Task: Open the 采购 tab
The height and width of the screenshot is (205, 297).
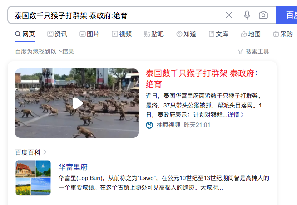Action: click(x=283, y=34)
